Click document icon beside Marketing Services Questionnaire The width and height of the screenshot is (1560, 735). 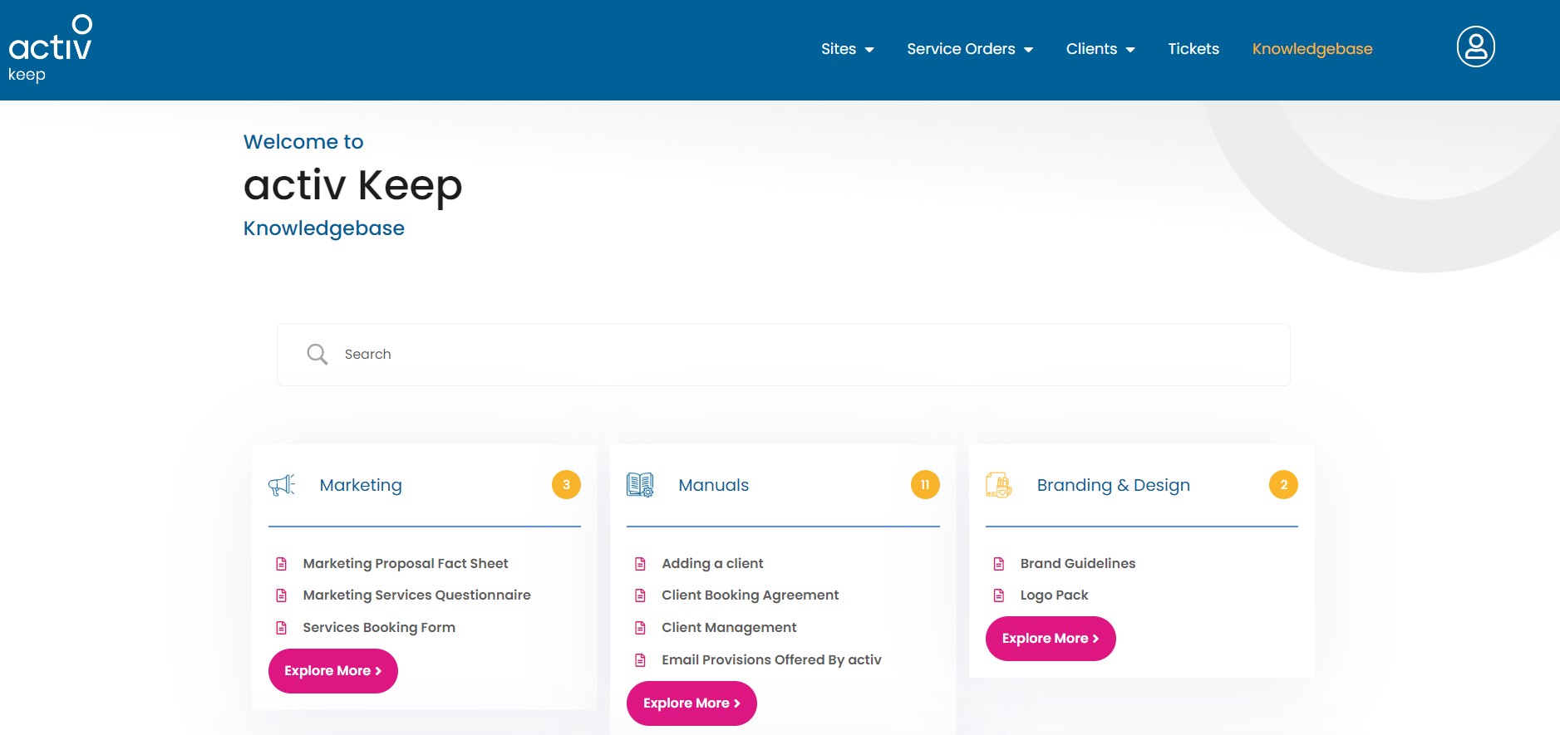coord(281,595)
